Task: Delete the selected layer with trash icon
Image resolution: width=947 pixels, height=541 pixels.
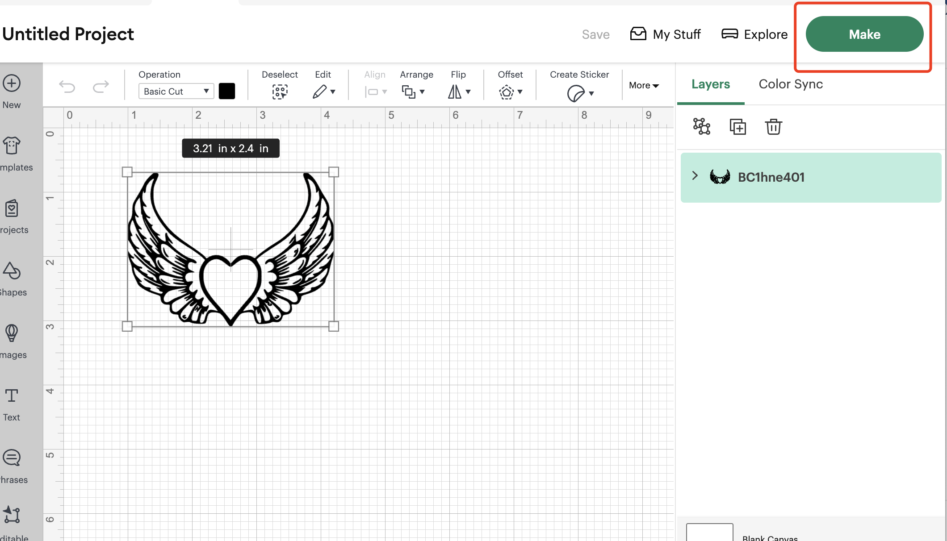Action: tap(773, 126)
